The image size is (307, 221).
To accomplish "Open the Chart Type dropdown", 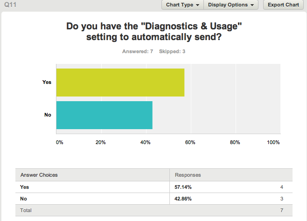I will click(182, 5).
